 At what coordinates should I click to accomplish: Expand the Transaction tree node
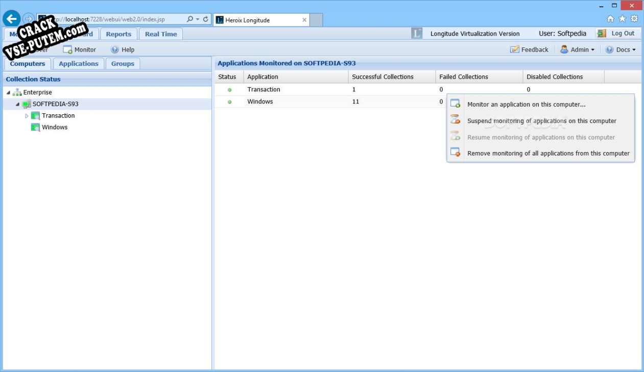27,115
